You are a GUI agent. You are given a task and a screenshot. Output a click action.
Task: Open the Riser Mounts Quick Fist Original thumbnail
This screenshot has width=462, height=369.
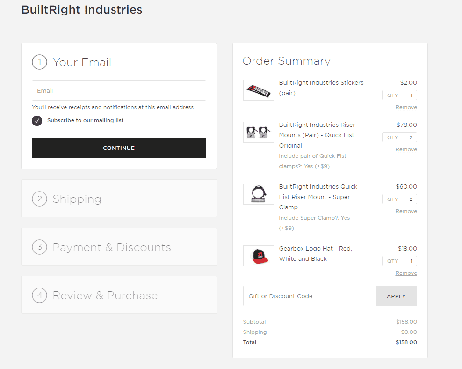[259, 132]
